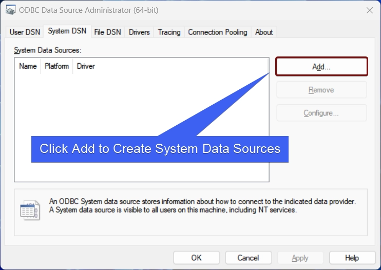Click the Apply button
The width and height of the screenshot is (381, 270).
point(300,258)
